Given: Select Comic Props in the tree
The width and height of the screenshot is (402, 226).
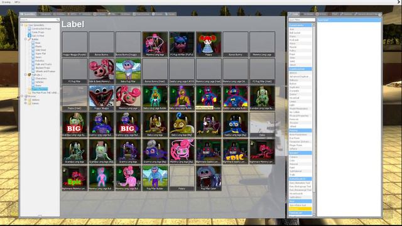Looking at the screenshot, I should tap(38, 32).
